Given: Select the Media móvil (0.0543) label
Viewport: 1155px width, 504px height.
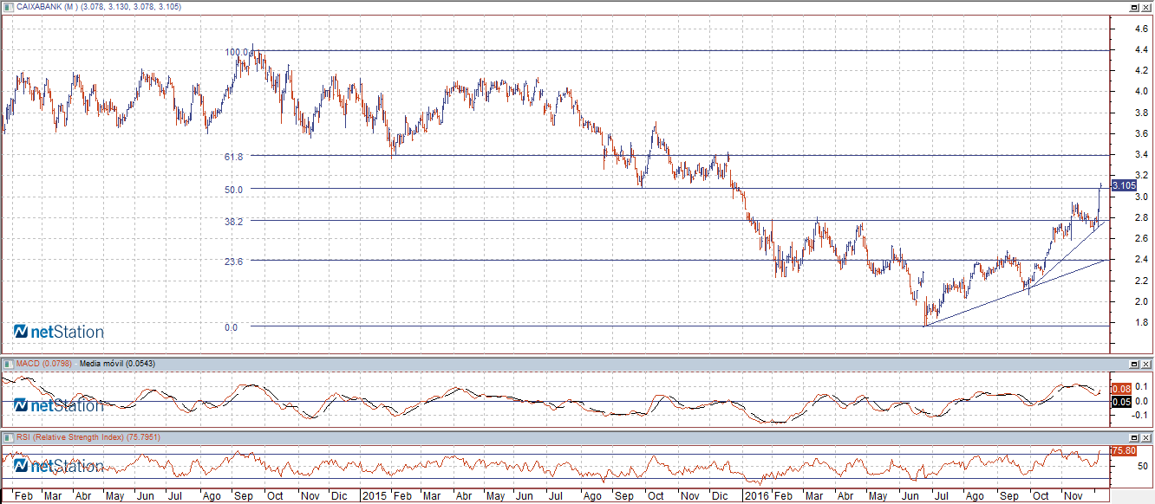Looking at the screenshot, I should (x=117, y=364).
